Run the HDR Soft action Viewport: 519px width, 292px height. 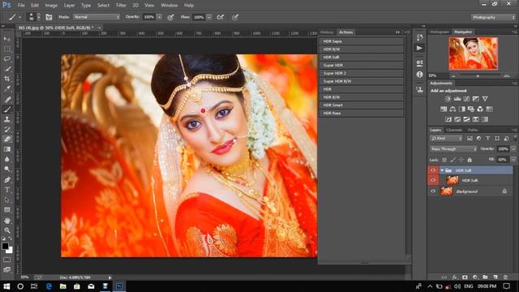click(361, 58)
